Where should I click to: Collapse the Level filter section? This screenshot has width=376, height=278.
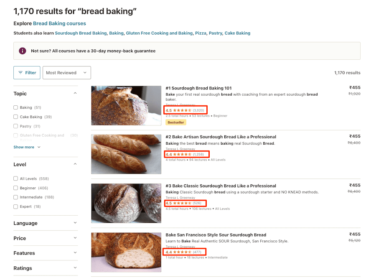point(76,164)
